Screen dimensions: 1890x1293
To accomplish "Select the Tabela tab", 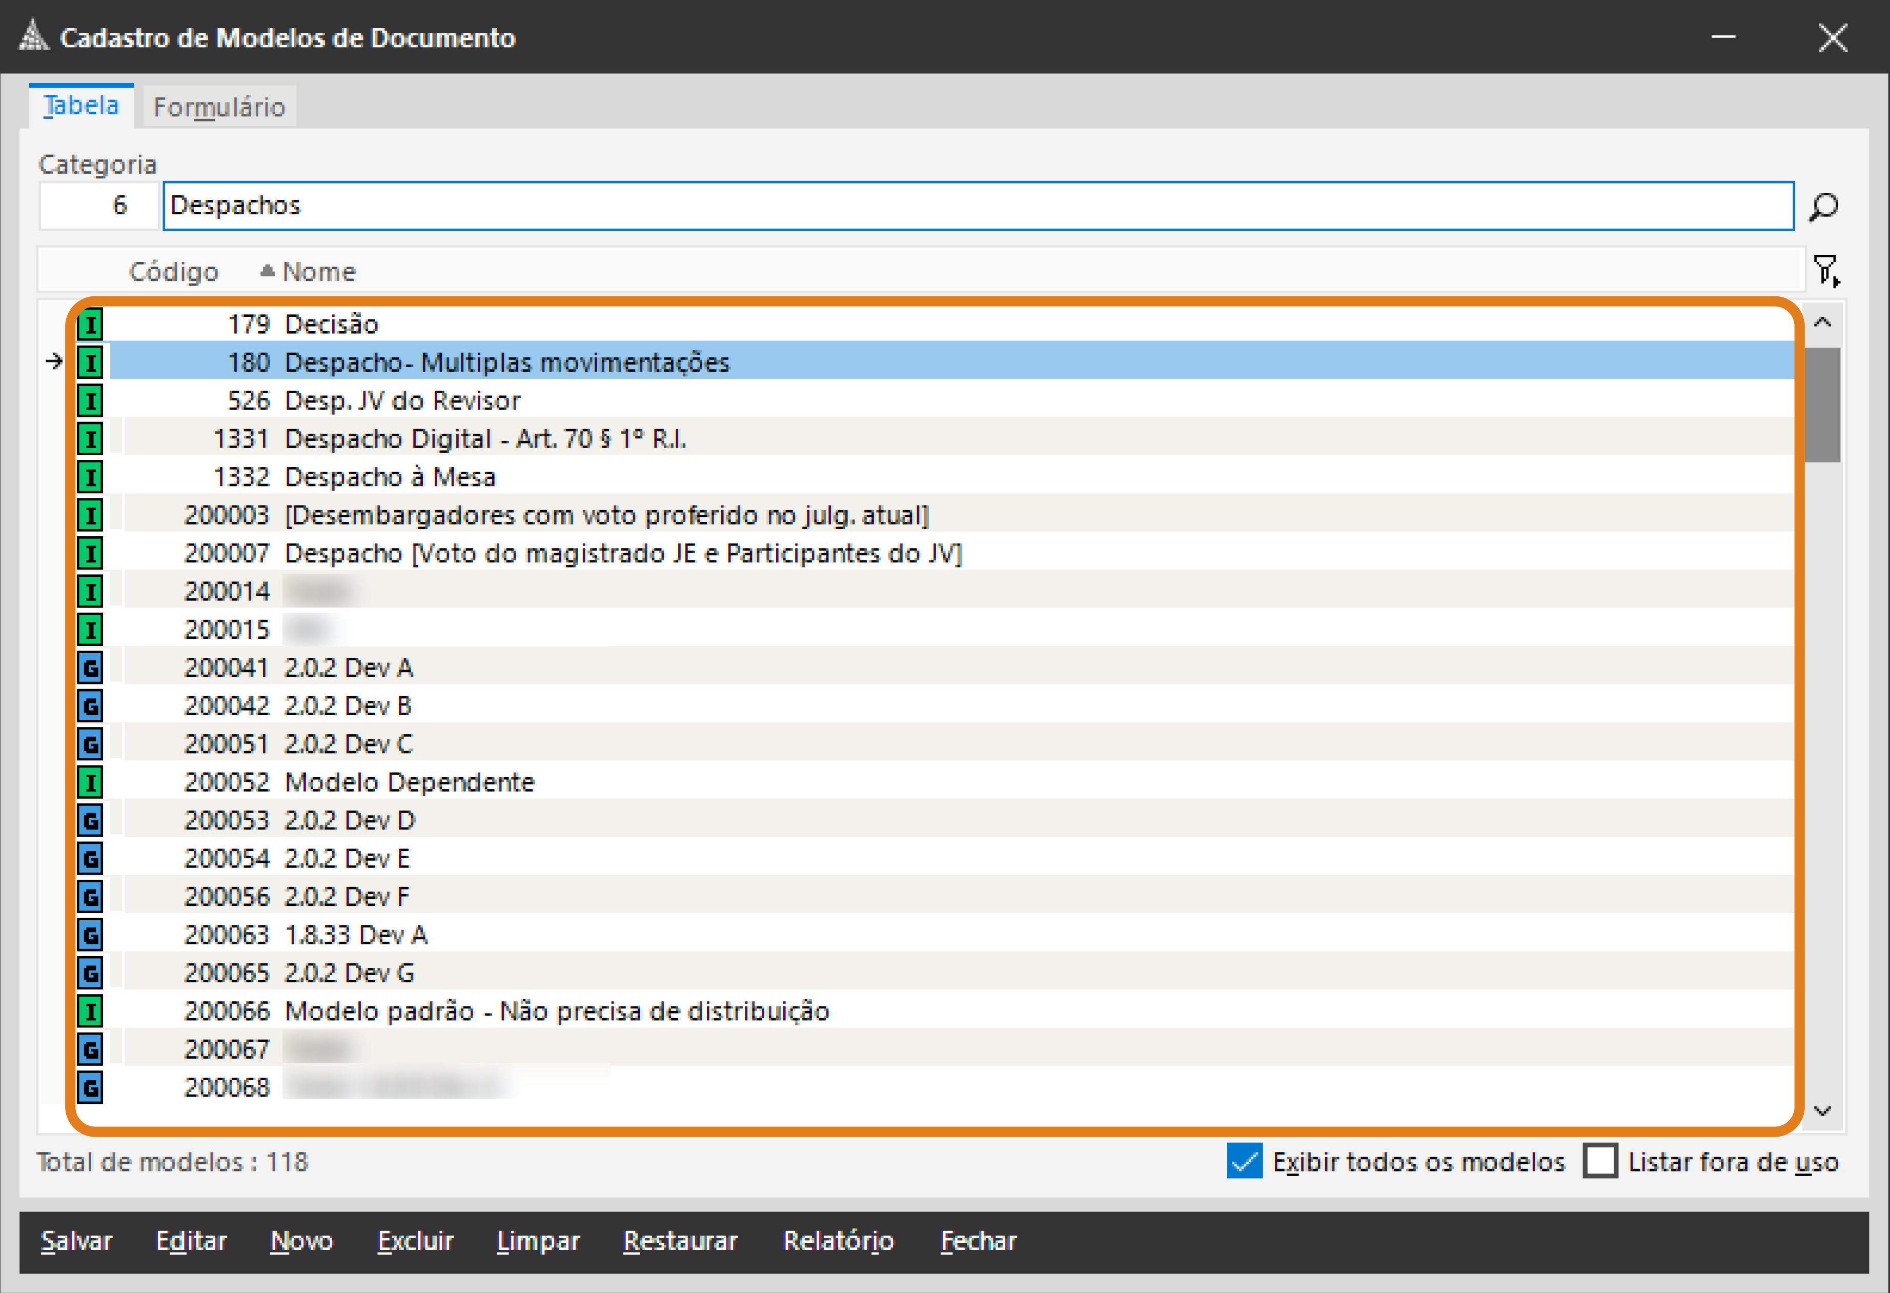I will 82,106.
